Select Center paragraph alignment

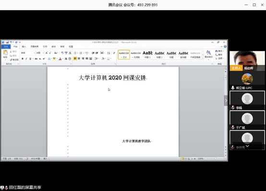(x=79, y=59)
